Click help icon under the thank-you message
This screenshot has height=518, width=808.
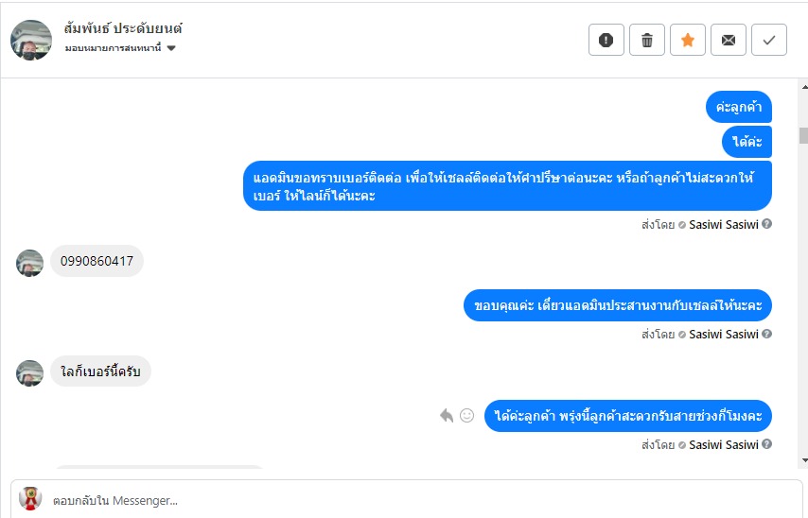pos(767,334)
